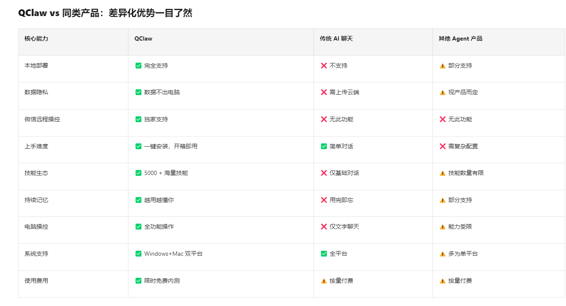Click the 限时免费内测 cell text
The height and width of the screenshot is (306, 566).
(162, 281)
